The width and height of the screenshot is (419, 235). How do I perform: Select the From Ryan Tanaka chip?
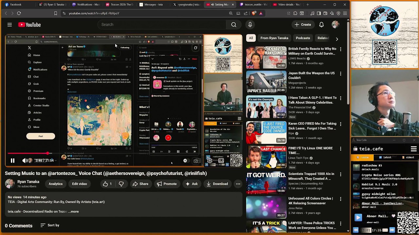coord(274,38)
